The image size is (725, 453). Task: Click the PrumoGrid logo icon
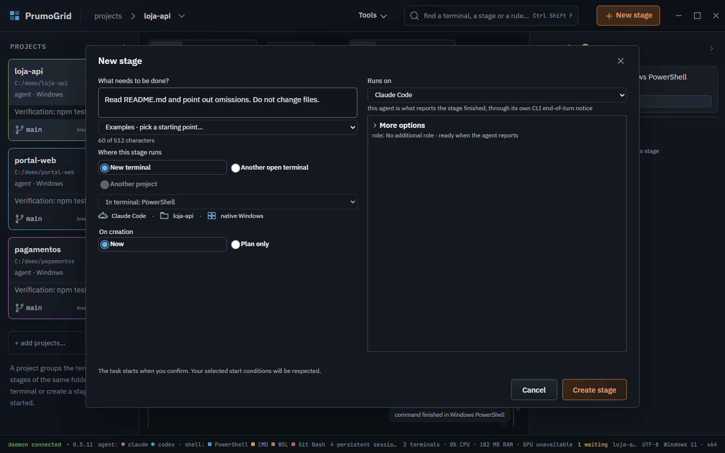15,16
